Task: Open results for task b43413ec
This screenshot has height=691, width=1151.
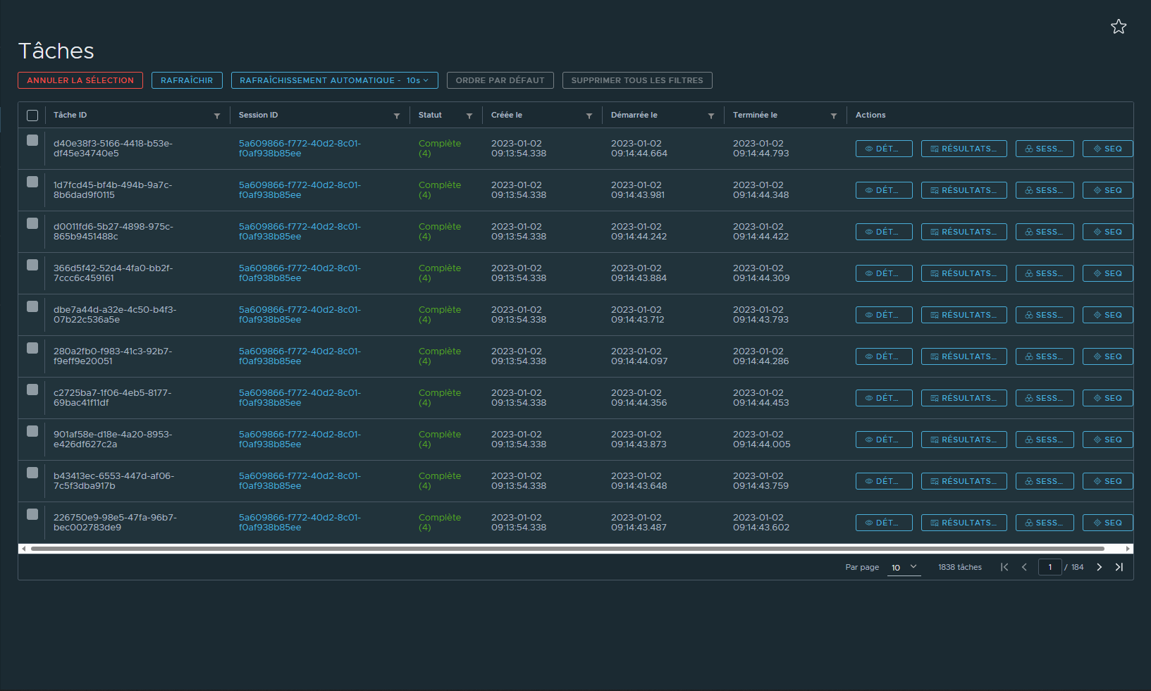Action: tap(964, 481)
